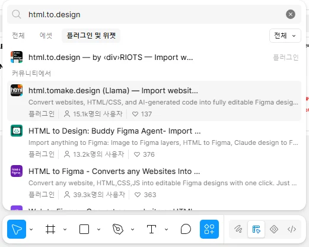Image resolution: width=309 pixels, height=247 pixels.
Task: Click the 13.2k명의 사용자 user count
Action: tap(94, 154)
